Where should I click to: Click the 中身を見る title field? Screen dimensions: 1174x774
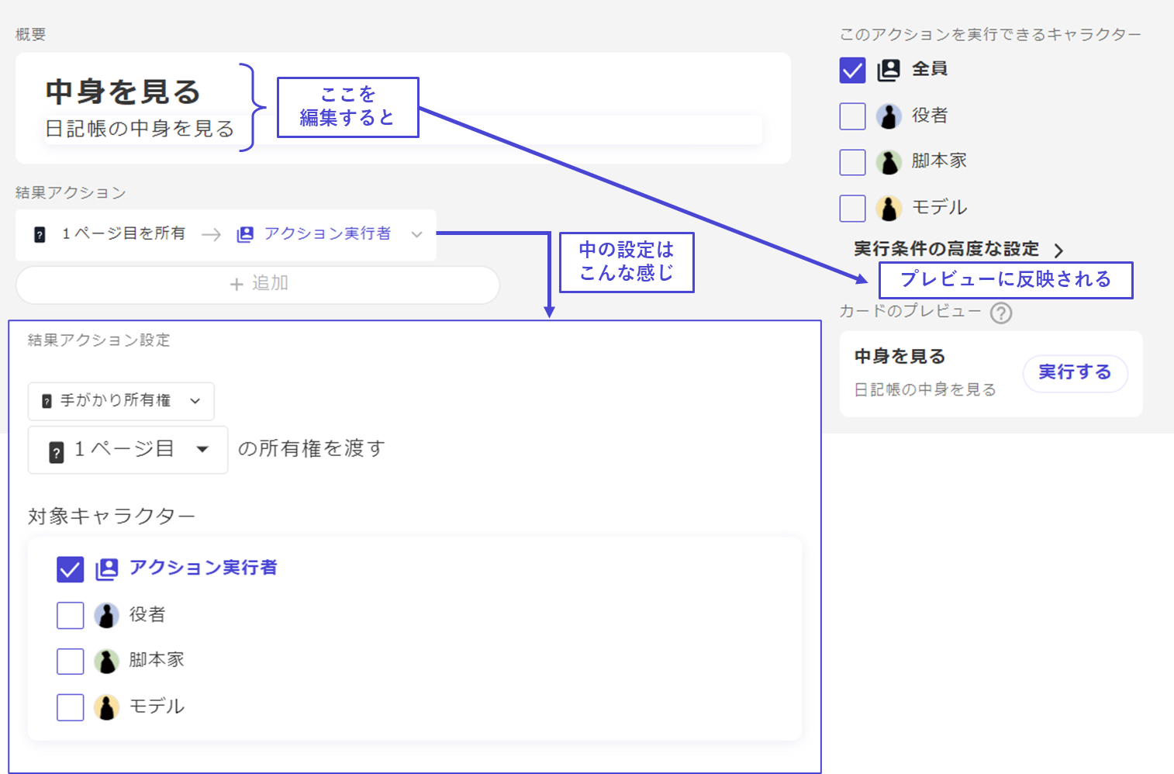124,92
